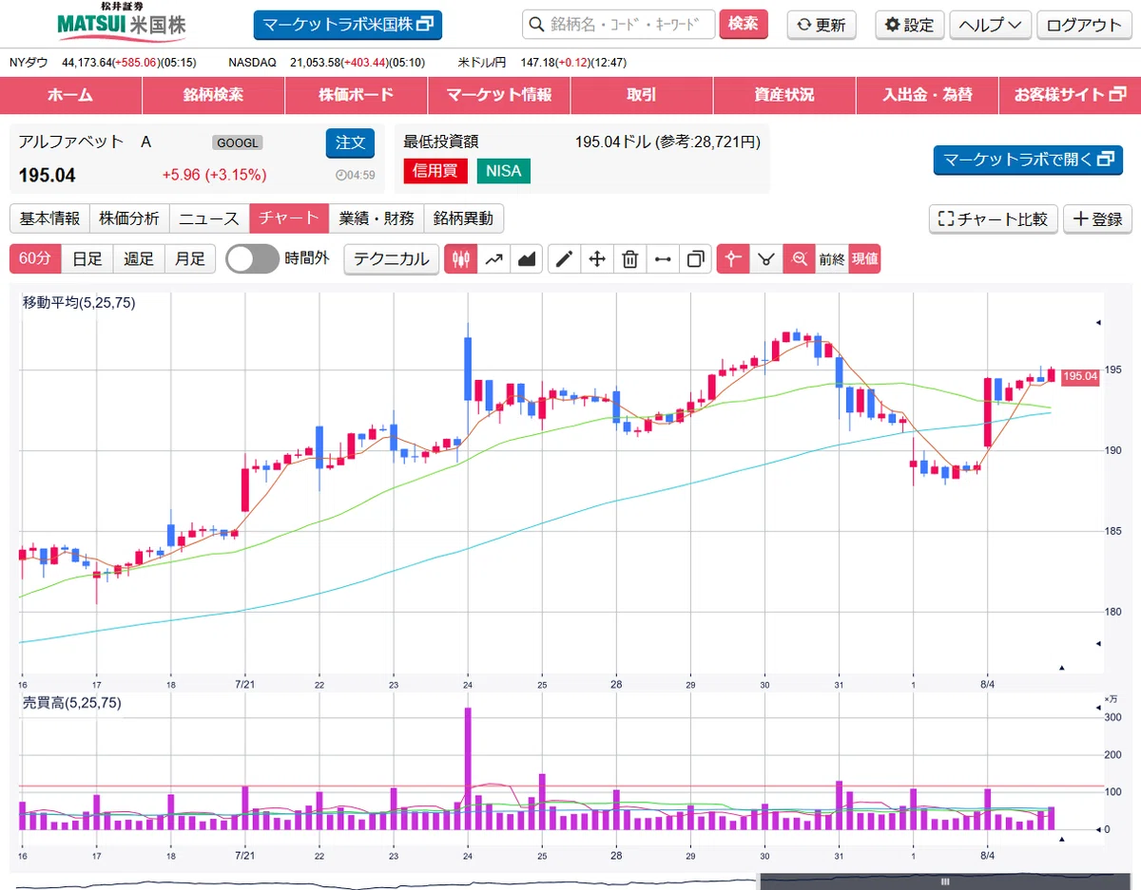Select the チャート tab
Image resolution: width=1141 pixels, height=890 pixels.
click(289, 218)
